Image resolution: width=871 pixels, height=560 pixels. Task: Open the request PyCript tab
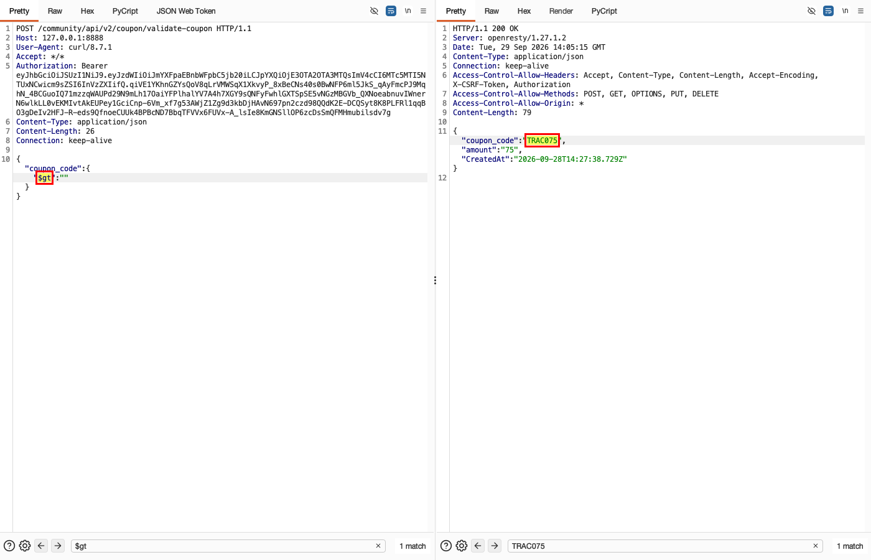[126, 11]
